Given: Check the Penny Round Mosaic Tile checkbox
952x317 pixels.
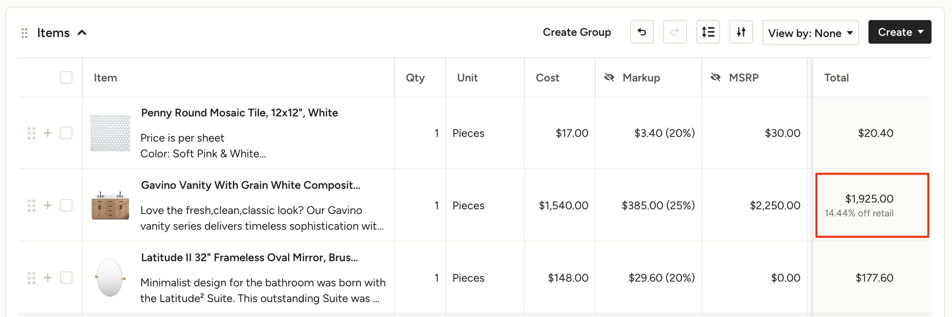Looking at the screenshot, I should [66, 133].
